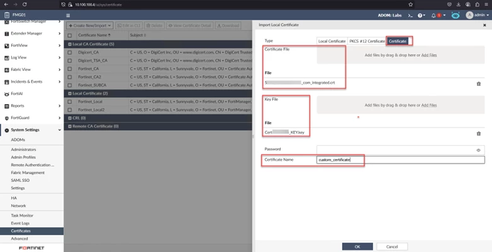This screenshot has width=492, height=252.
Task: Check the Fortinet_SUBCA row checkbox
Action: 69,85
